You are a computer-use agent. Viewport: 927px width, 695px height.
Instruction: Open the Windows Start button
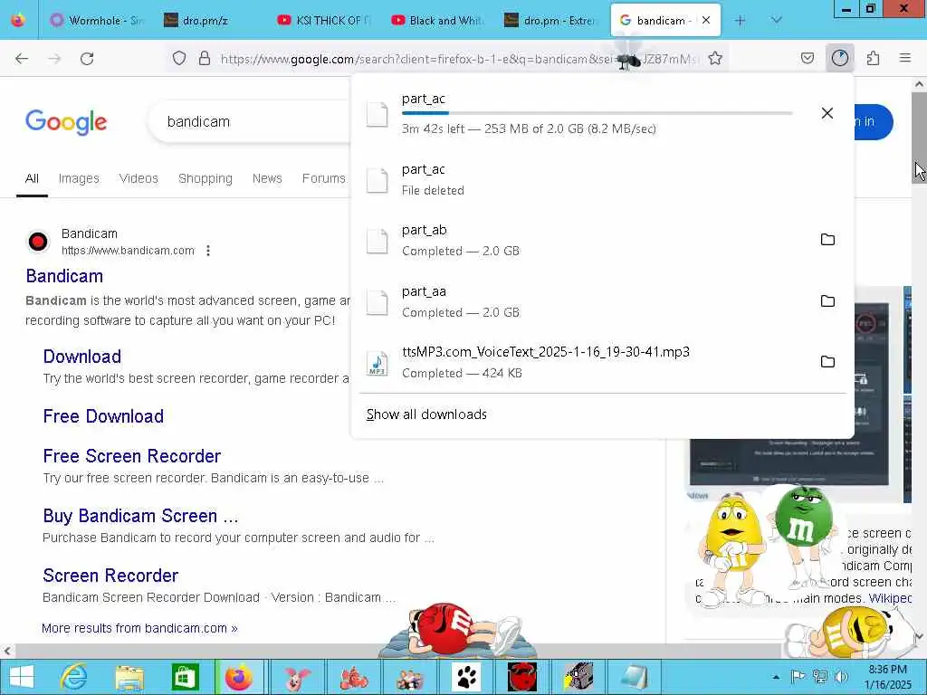point(22,677)
